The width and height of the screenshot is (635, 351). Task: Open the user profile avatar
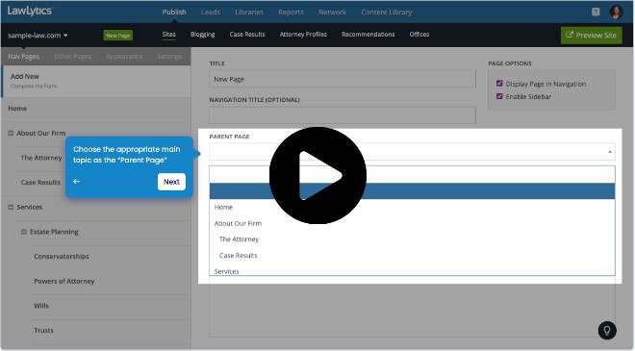point(616,12)
